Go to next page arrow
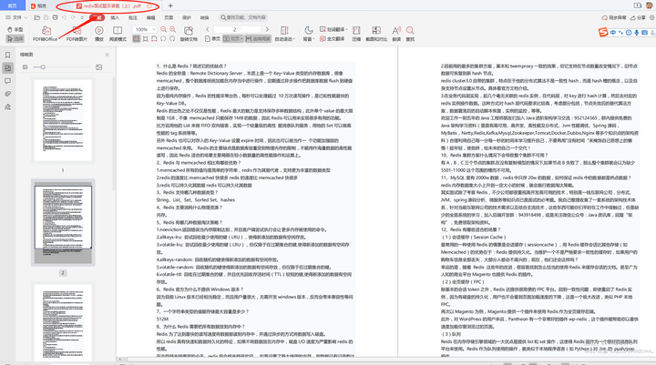The height and width of the screenshot is (365, 656). pyautogui.click(x=267, y=30)
